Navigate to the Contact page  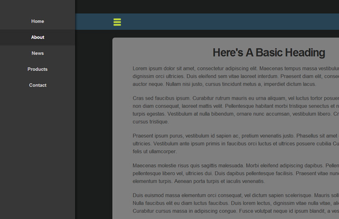[38, 85]
